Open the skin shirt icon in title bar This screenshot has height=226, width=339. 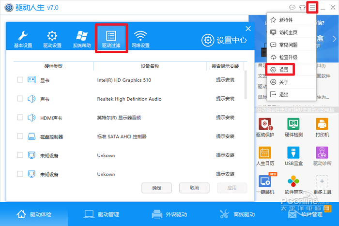pyautogui.click(x=302, y=8)
